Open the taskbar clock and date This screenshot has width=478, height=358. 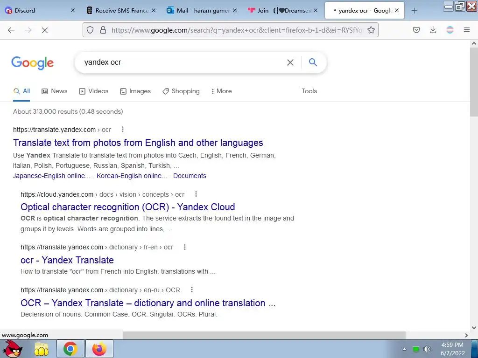pos(453,349)
